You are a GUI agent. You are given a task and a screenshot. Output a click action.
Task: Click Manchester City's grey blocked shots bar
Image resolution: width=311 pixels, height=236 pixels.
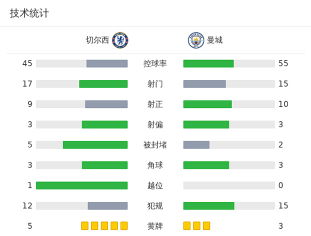coord(196,145)
